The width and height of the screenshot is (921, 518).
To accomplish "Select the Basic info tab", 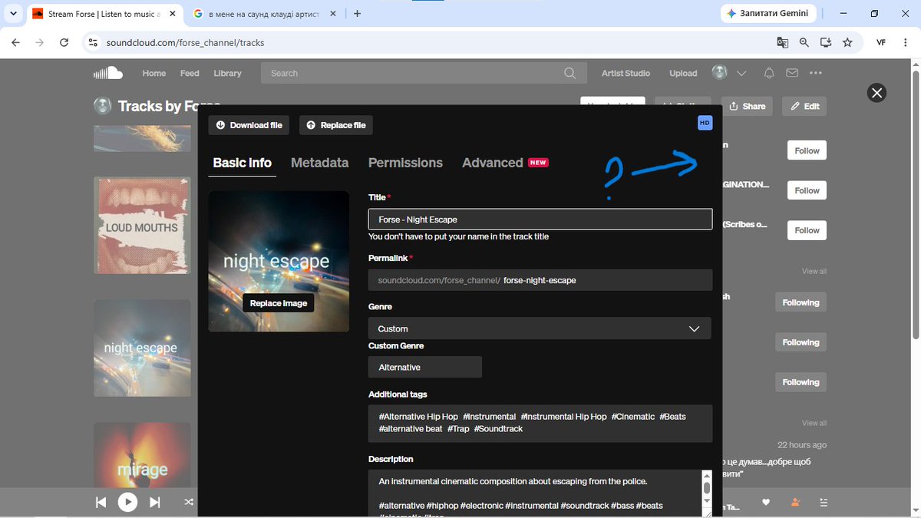I will [243, 163].
